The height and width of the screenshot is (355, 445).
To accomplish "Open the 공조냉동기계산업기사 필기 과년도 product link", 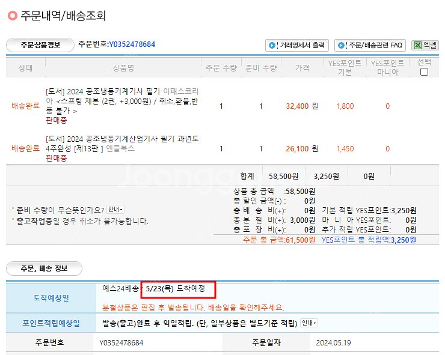I will [x=122, y=144].
